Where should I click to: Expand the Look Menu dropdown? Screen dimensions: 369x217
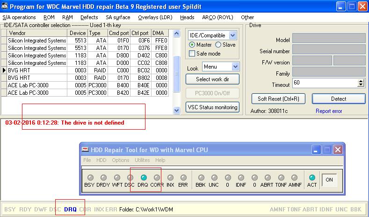coord(235,67)
